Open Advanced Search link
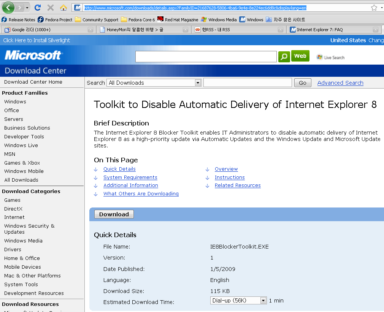Screen dimensions: 384x312 click(340, 83)
